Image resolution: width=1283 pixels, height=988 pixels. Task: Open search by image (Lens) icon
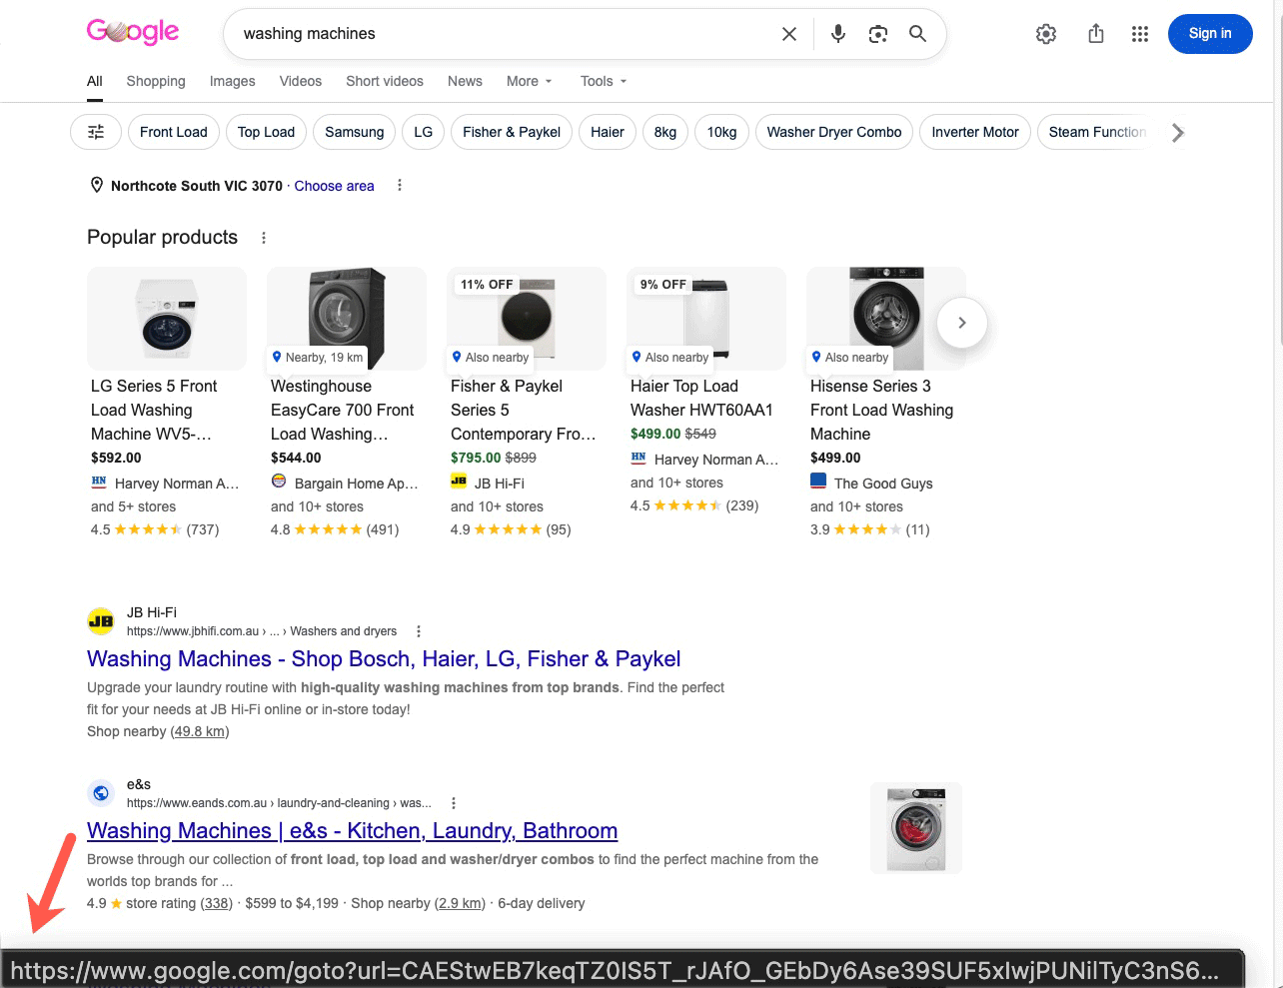point(878,34)
